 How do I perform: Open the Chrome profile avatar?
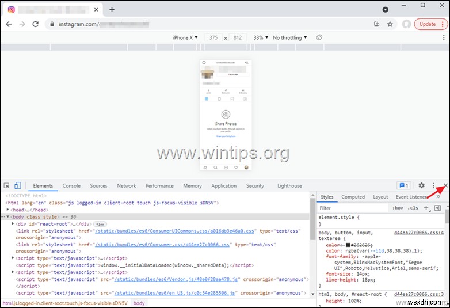pyautogui.click(x=406, y=24)
